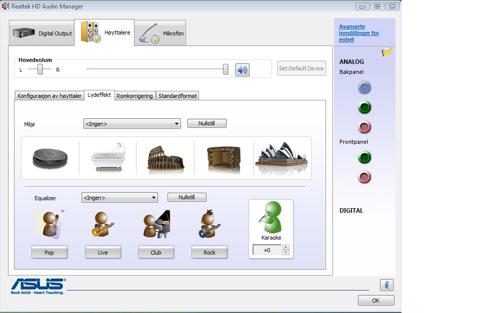Select the bathtub environment icon
The height and width of the screenshot is (313, 480).
point(108,157)
